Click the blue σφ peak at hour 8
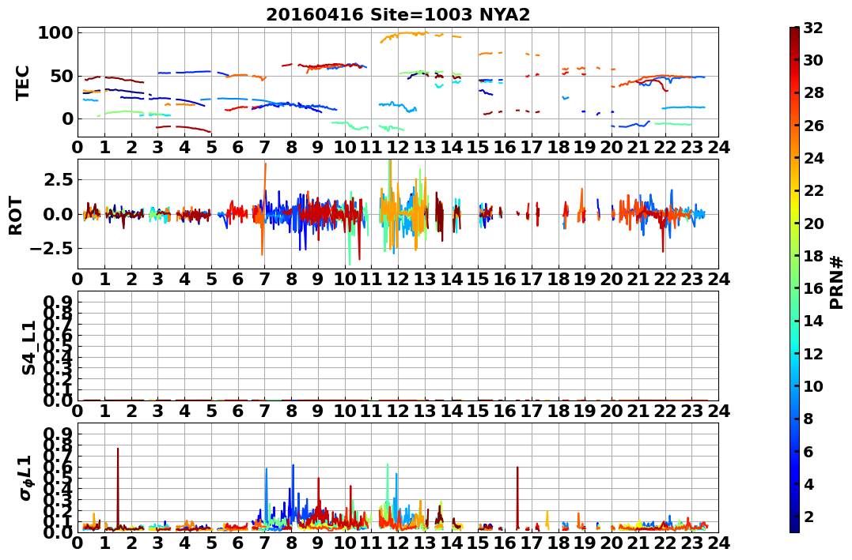Viewport: 852px width, 560px height. 293,491
